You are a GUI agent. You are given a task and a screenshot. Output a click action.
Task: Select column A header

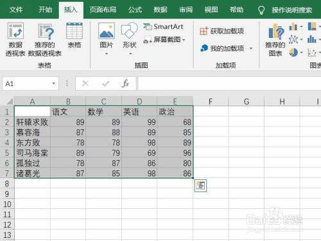[x=32, y=102]
